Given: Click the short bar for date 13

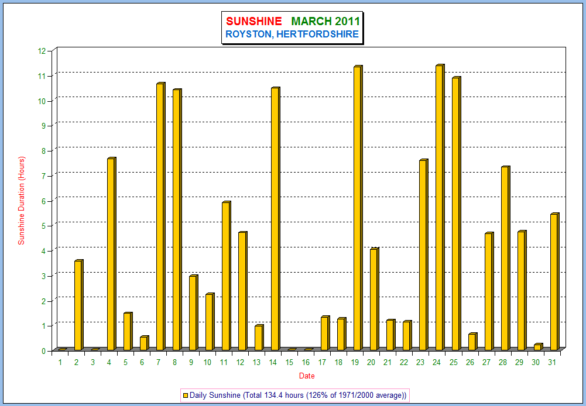Looking at the screenshot, I should pyautogui.click(x=259, y=338).
